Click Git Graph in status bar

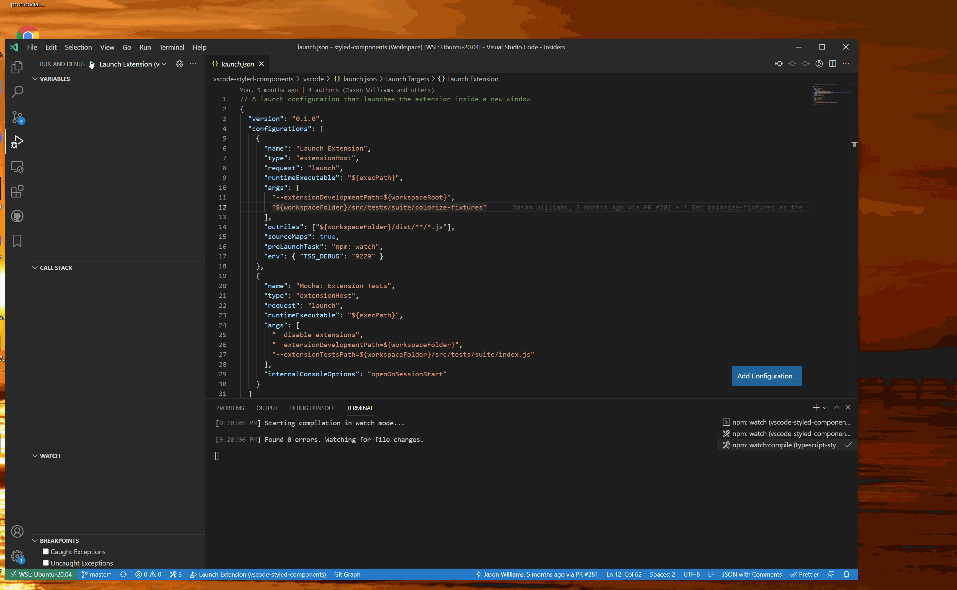coord(347,574)
